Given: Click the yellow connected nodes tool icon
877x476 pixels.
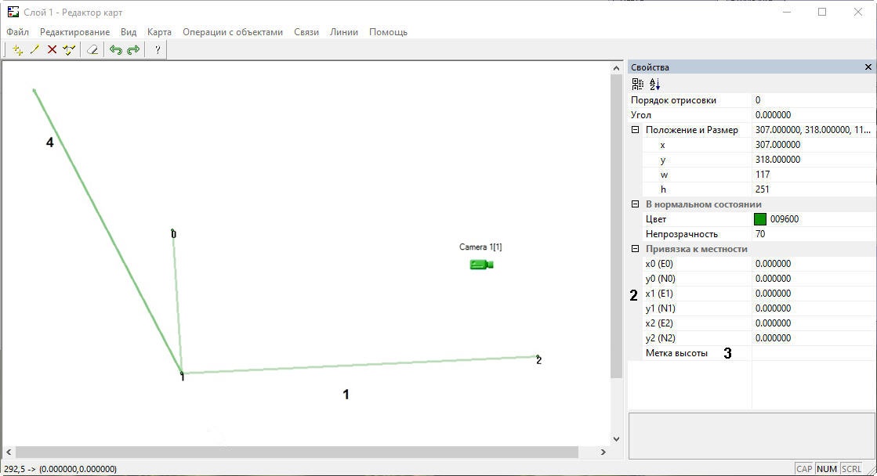Looking at the screenshot, I should pos(69,50).
